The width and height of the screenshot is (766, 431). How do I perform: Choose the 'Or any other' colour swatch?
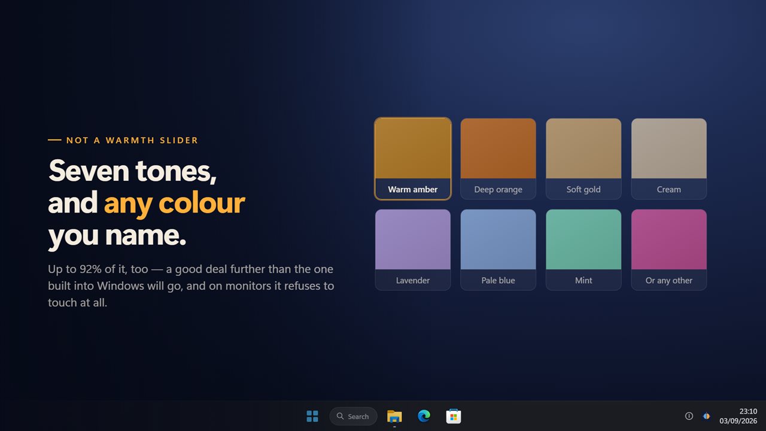click(669, 250)
